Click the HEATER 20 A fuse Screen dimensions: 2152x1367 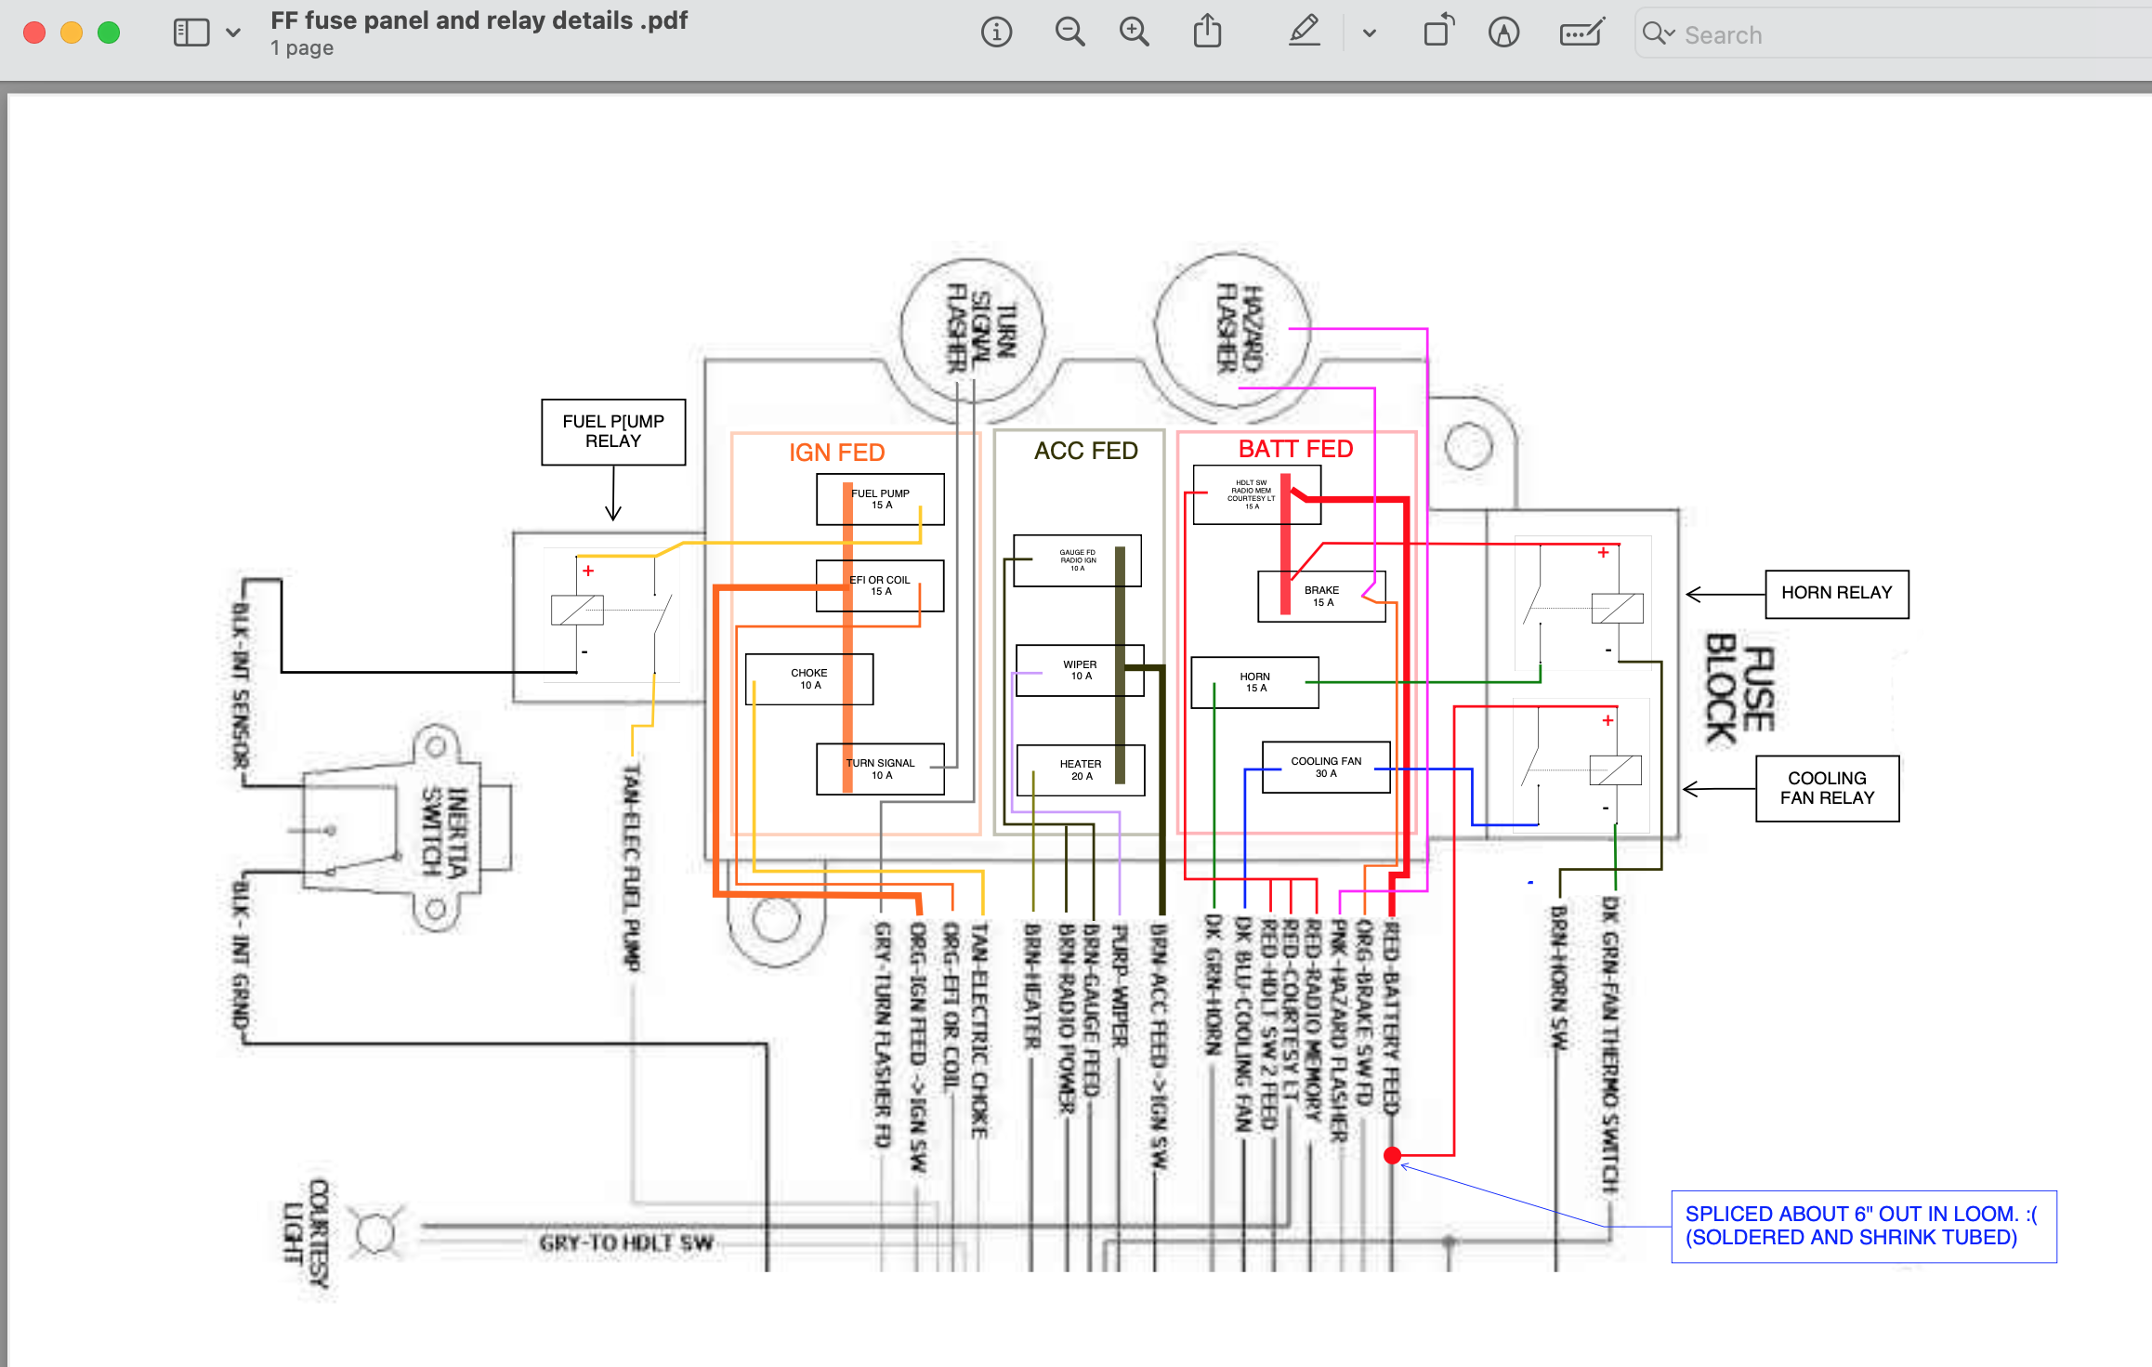(1081, 770)
